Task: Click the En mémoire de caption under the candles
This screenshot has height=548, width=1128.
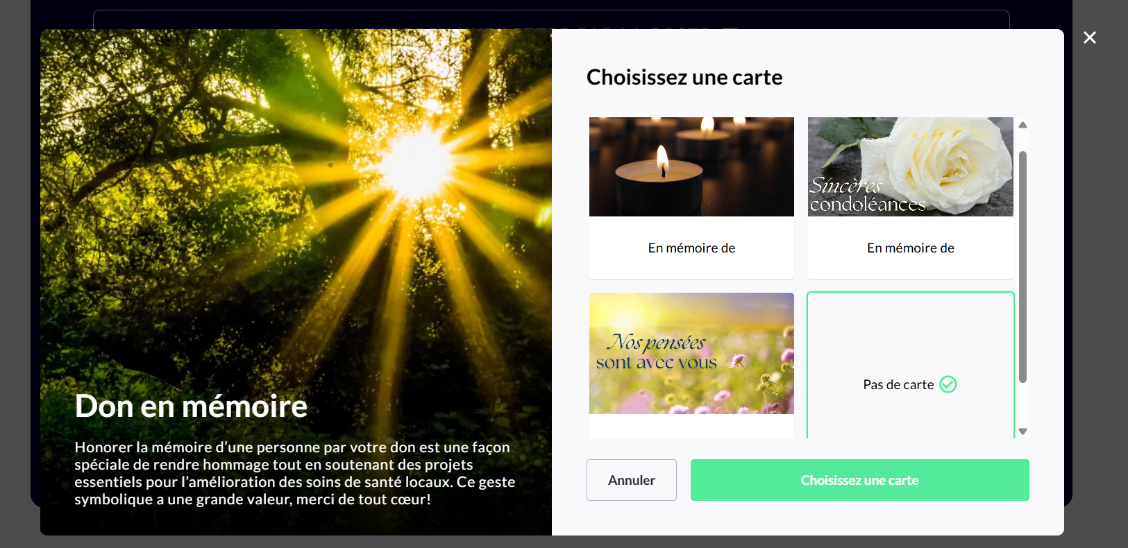Action: [691, 248]
